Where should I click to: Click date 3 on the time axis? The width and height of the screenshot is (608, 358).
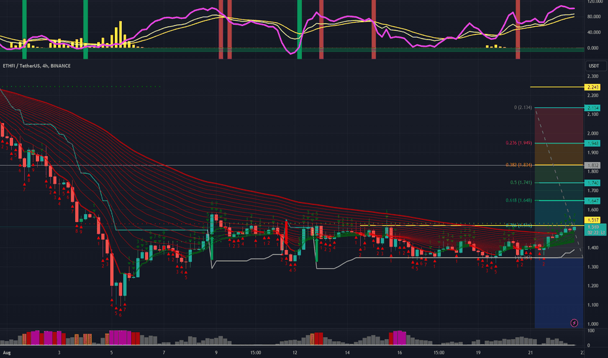59,353
